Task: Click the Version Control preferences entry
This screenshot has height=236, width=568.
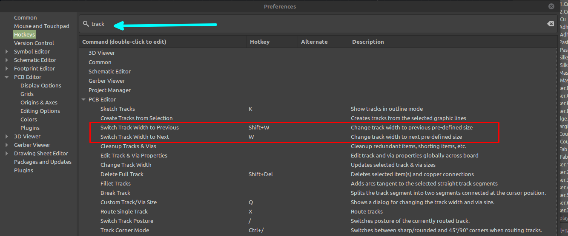Action: click(34, 43)
